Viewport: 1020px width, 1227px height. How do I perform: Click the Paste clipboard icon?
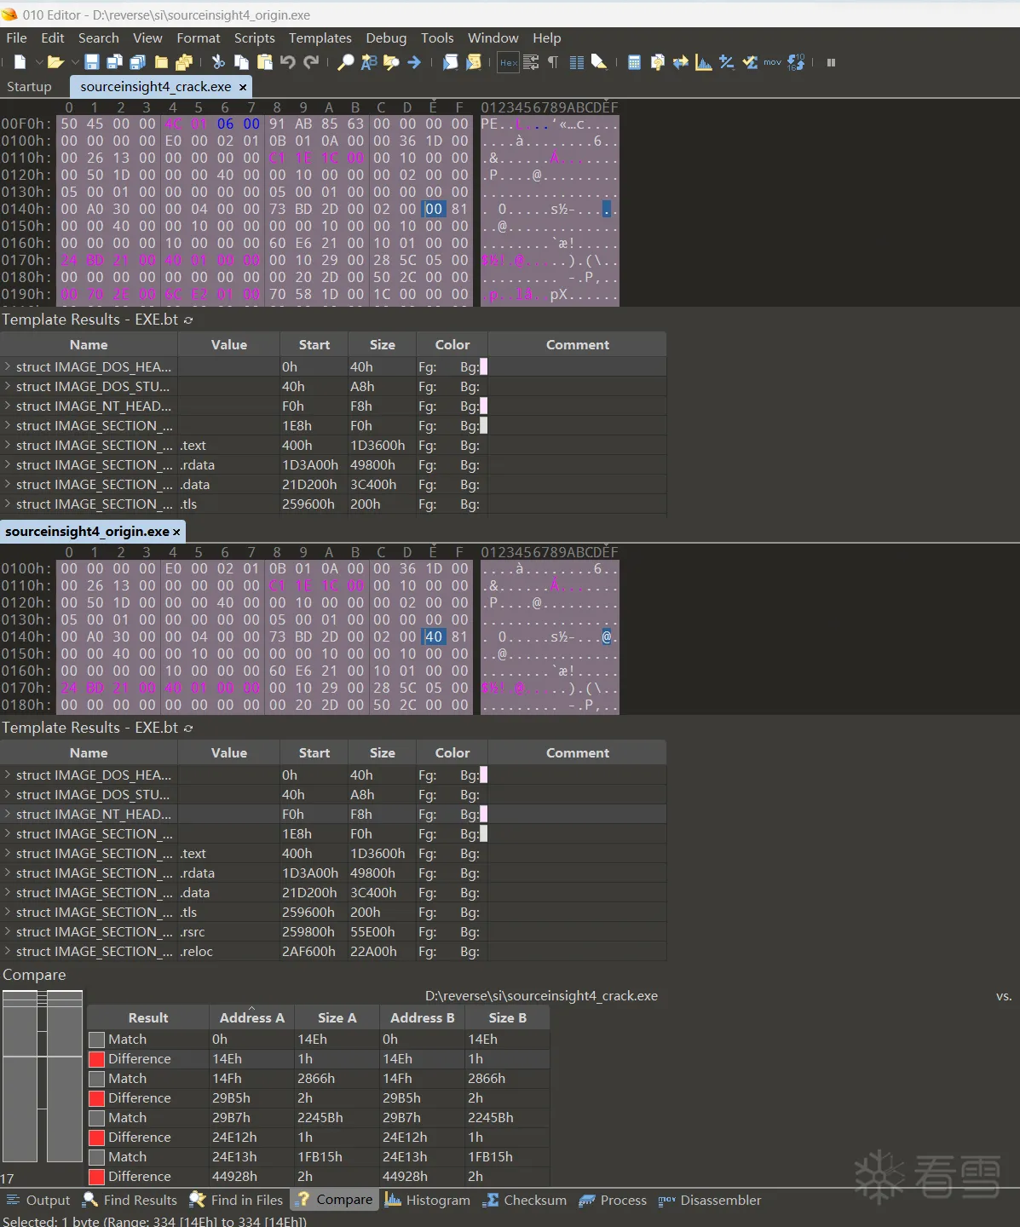point(265,62)
